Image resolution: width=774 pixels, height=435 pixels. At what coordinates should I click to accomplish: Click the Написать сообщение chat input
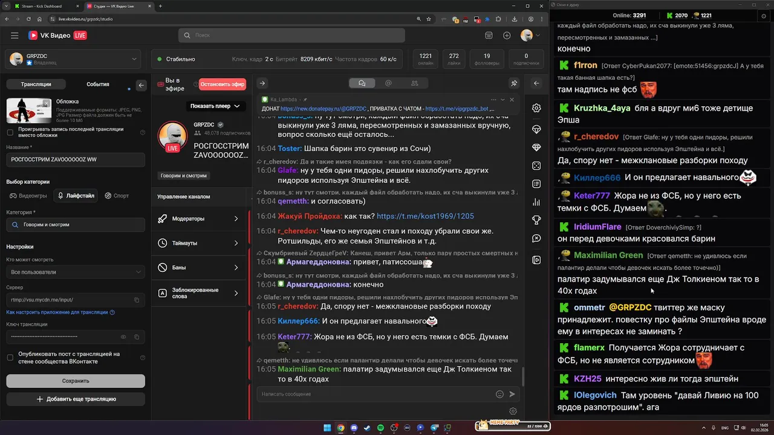click(x=375, y=394)
